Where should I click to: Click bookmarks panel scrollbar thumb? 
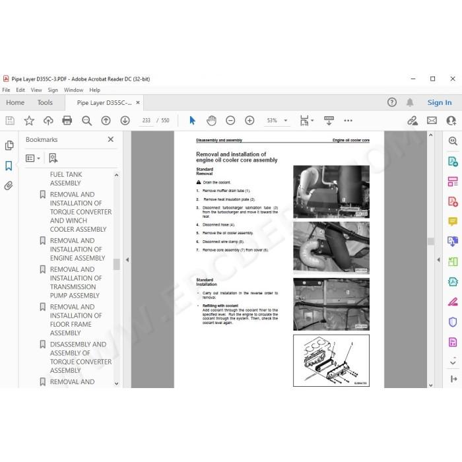click(x=116, y=264)
